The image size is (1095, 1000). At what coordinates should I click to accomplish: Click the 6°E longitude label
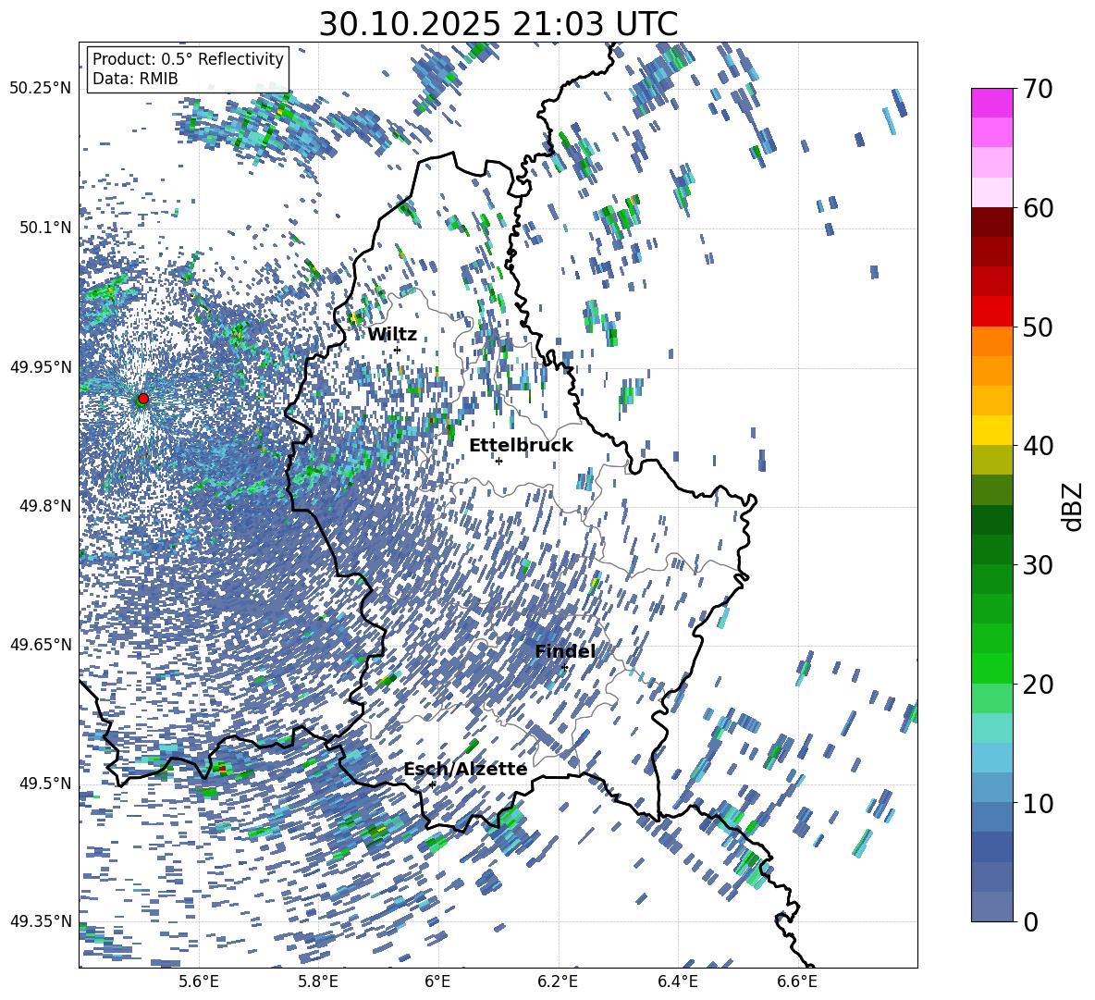point(437,981)
